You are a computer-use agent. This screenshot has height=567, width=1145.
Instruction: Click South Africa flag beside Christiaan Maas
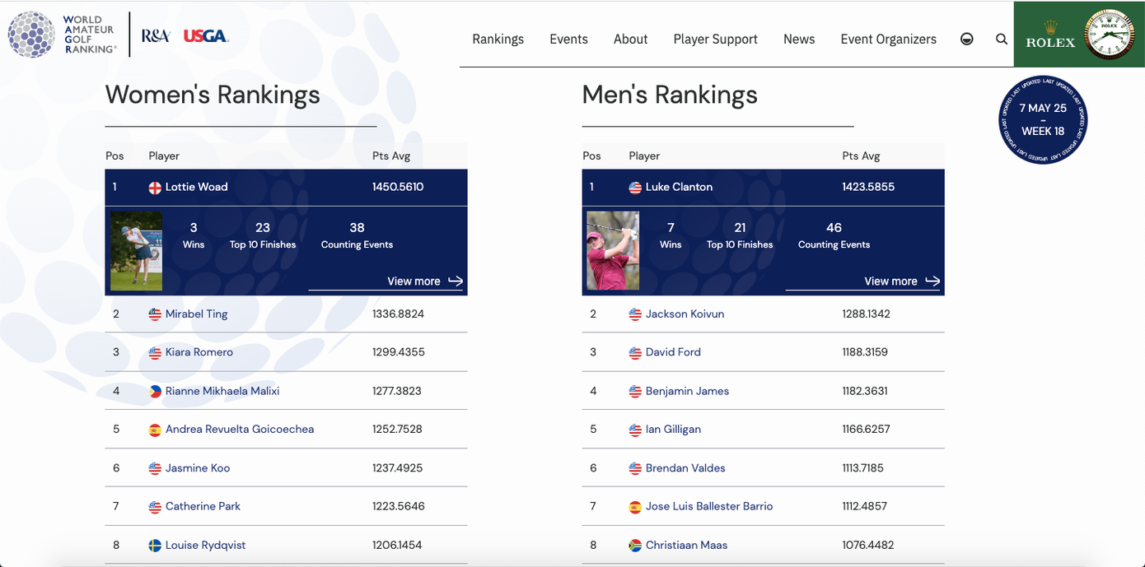(635, 546)
